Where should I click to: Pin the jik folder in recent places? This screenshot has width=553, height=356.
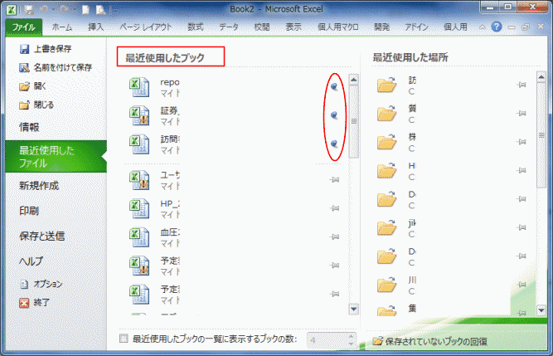tap(521, 227)
